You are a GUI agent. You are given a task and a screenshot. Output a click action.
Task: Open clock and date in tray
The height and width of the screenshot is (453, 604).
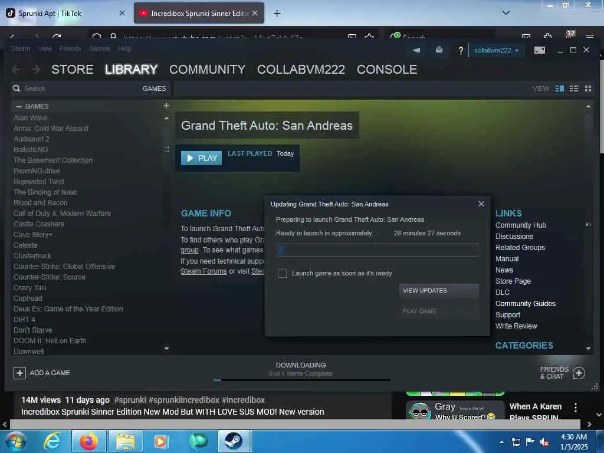click(574, 442)
